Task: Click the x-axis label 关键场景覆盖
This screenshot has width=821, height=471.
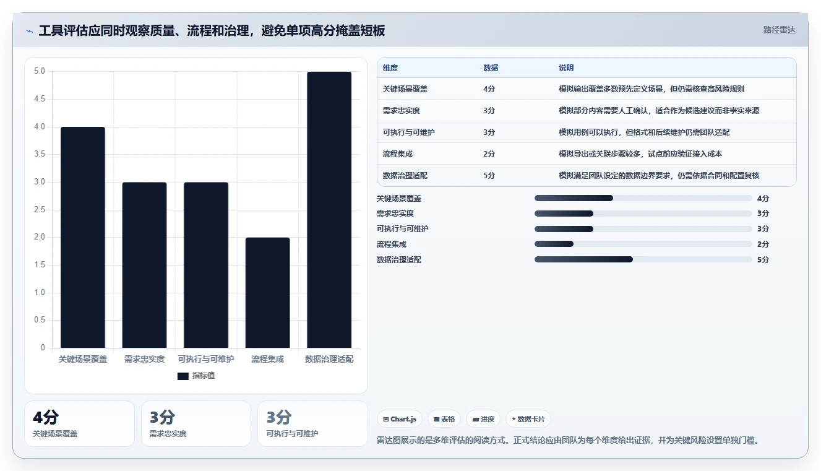Action: pos(83,359)
